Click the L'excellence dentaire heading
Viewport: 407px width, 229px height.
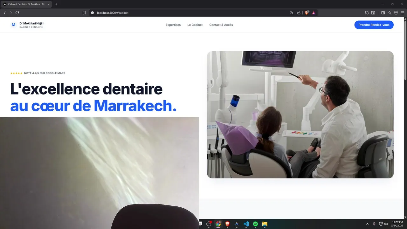[86, 89]
